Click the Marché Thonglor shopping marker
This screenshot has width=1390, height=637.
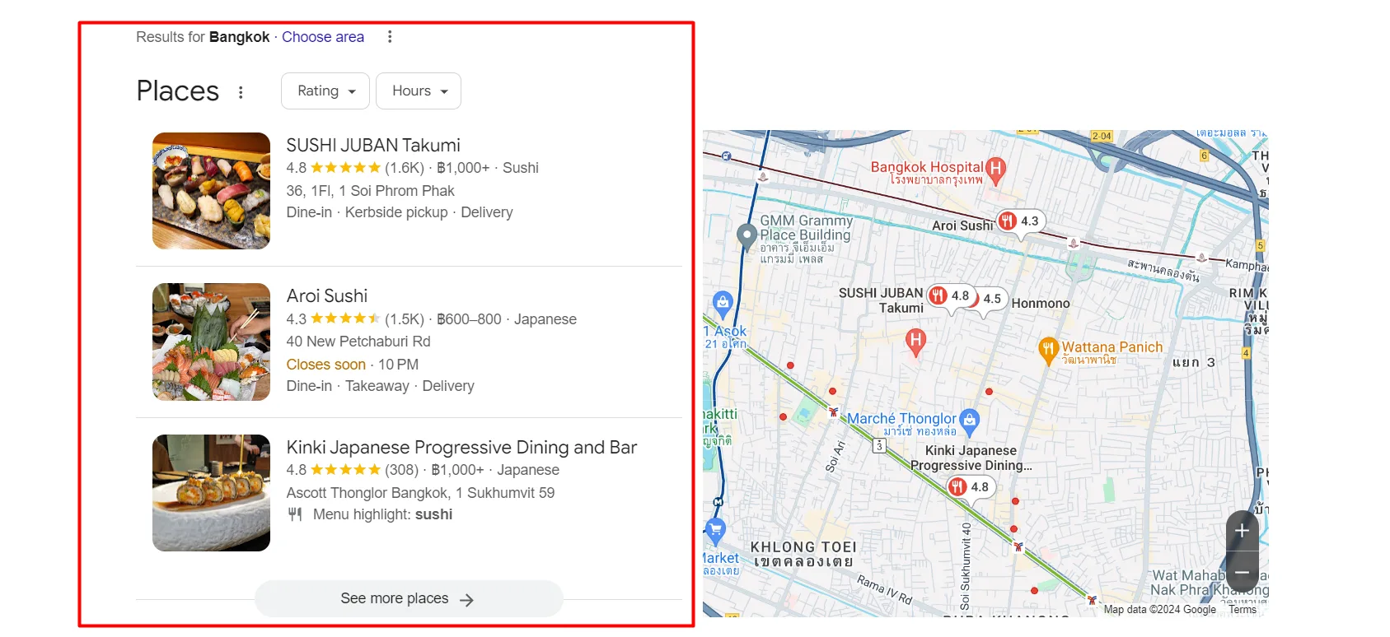point(970,420)
